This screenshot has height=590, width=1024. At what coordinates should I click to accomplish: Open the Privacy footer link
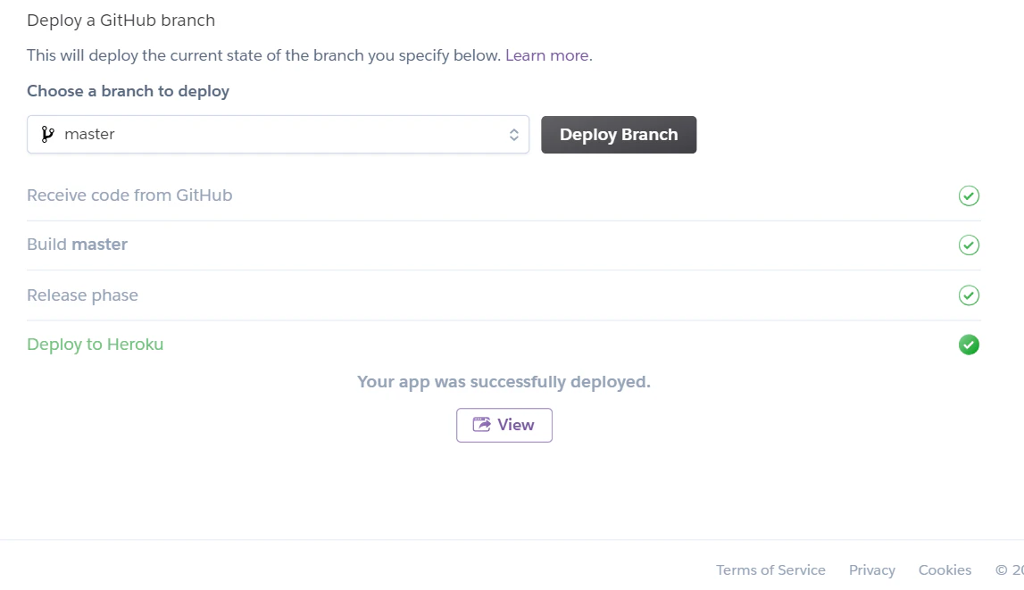872,569
